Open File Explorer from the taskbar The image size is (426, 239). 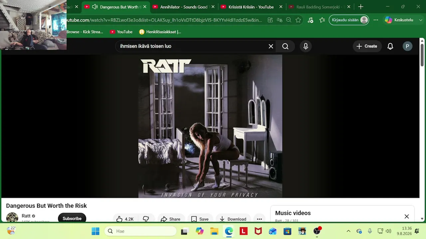pos(214,231)
